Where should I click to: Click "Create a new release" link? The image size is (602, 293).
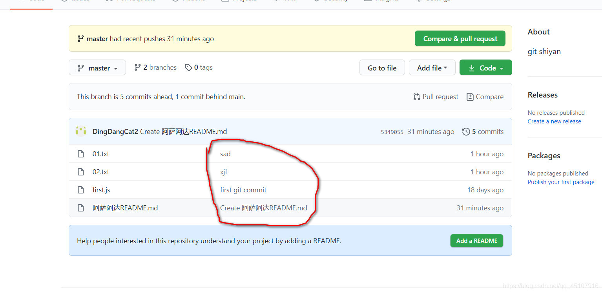555,121
